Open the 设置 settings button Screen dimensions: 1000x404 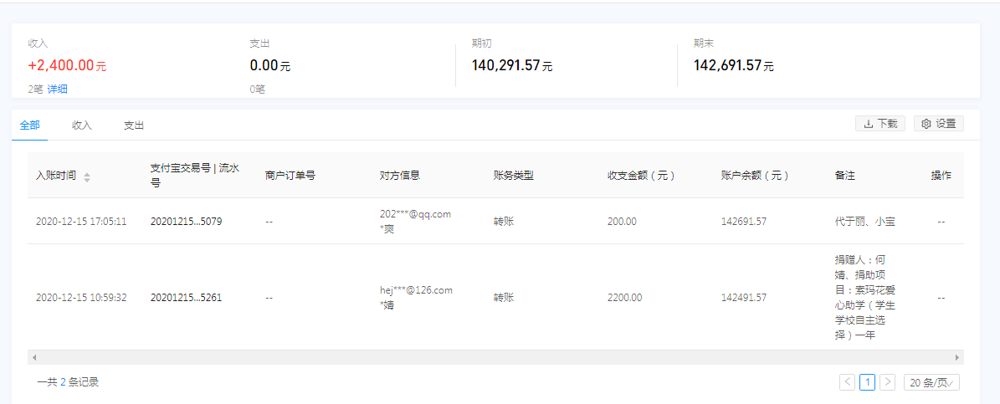click(938, 124)
